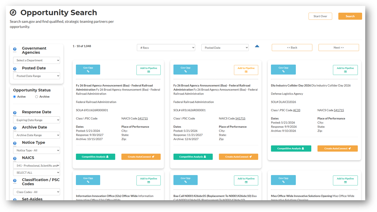The image size is (377, 212).
Task: Create AutoConnect on Response 11/21/2027 card
Action: pyautogui.click(x=238, y=157)
